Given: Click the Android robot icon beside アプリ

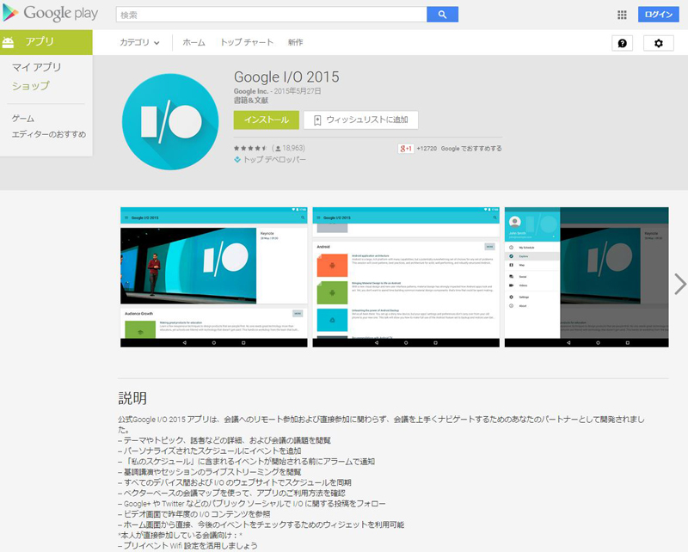Looking at the screenshot, I should (x=9, y=42).
